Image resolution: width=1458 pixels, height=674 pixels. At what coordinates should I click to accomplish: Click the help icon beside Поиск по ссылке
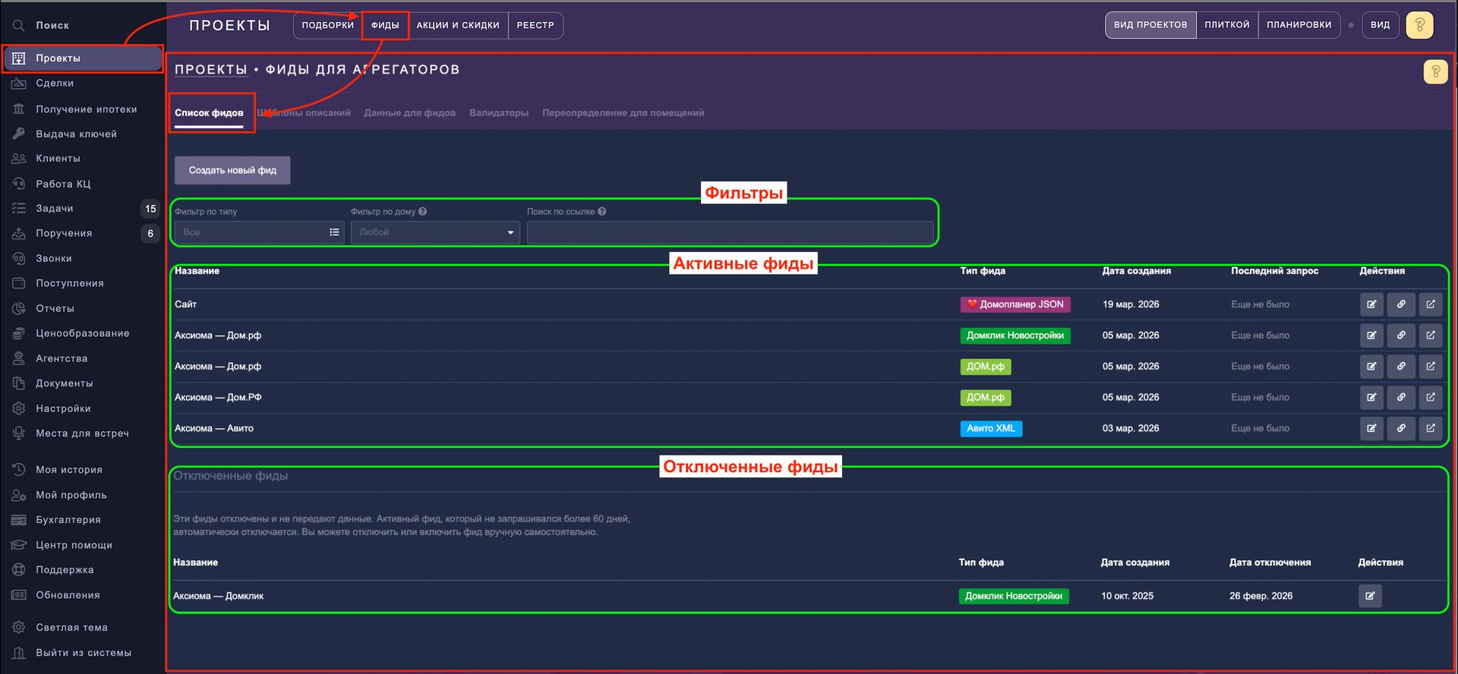click(x=602, y=212)
